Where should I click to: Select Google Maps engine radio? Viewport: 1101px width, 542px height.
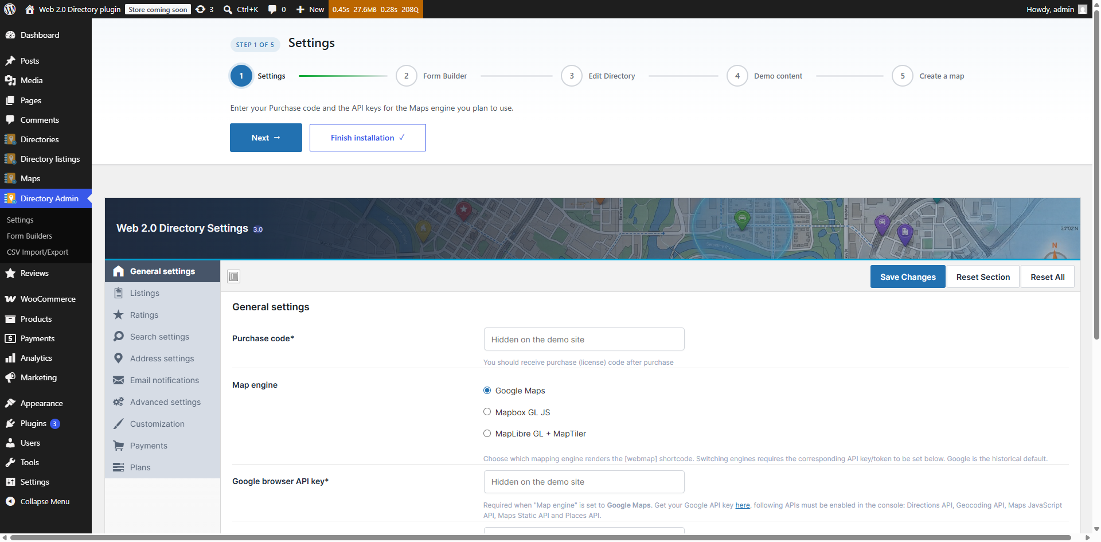point(487,391)
